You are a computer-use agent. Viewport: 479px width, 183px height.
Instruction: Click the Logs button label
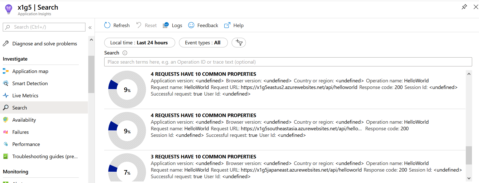coord(177,25)
